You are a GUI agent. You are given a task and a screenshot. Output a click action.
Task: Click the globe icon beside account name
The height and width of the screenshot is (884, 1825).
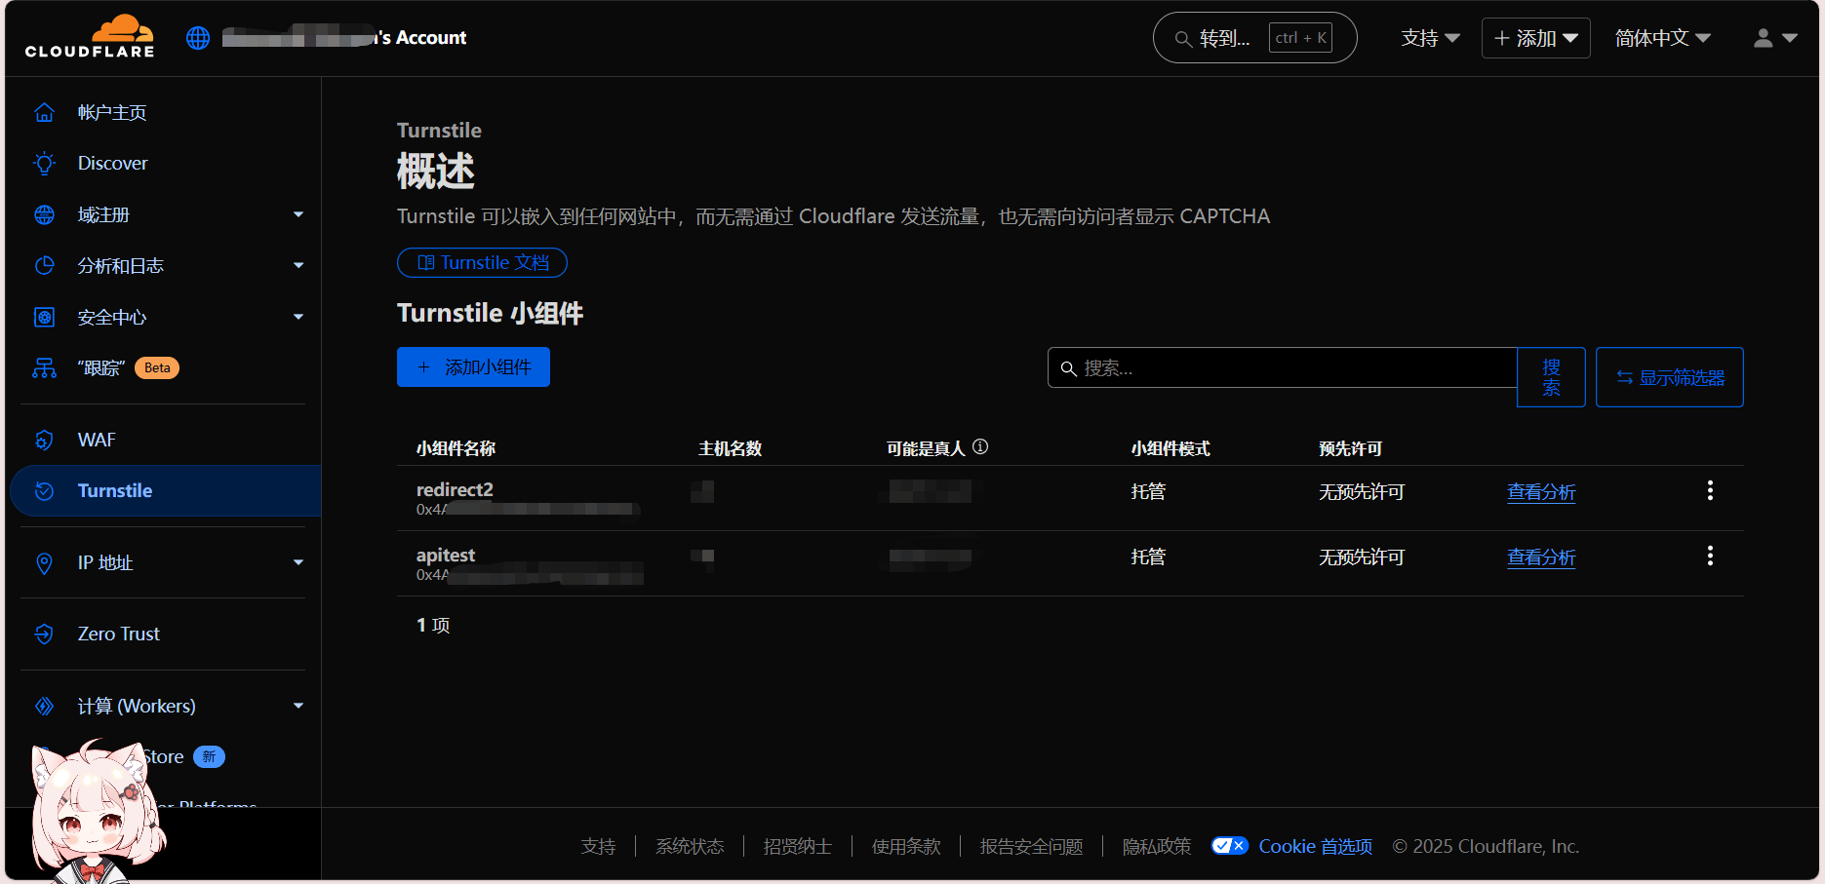pos(198,38)
